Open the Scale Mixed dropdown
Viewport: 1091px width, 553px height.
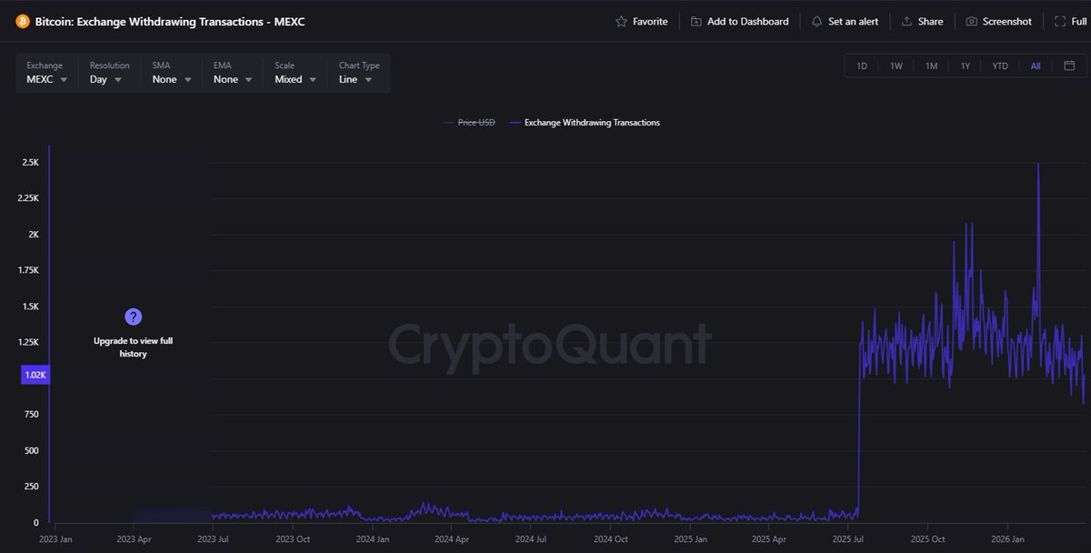[295, 73]
